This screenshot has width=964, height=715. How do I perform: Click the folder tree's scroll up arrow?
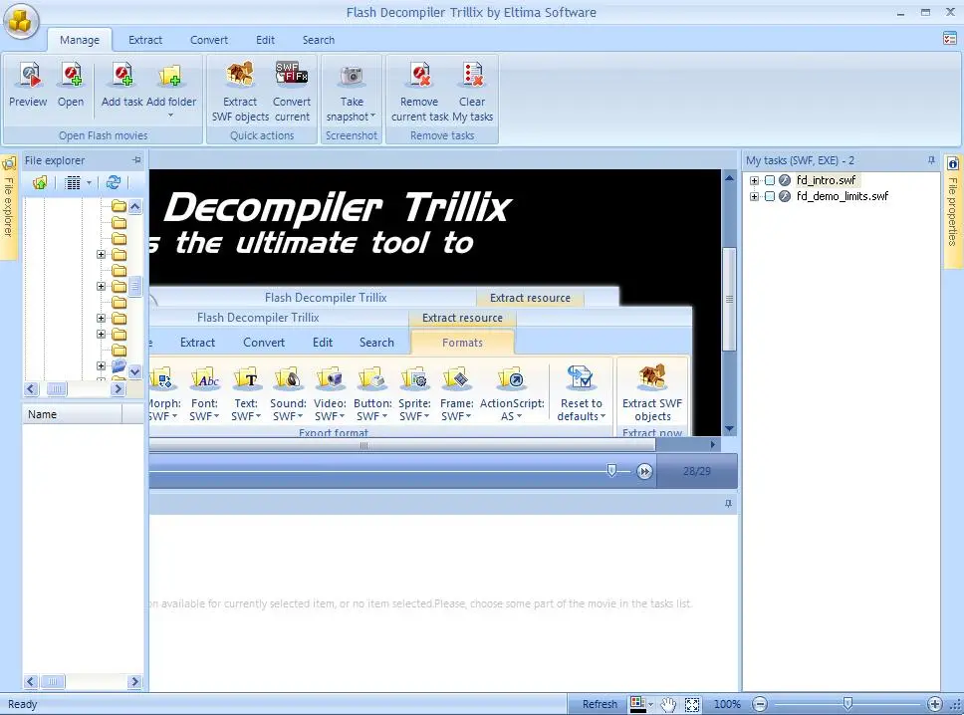coord(135,206)
